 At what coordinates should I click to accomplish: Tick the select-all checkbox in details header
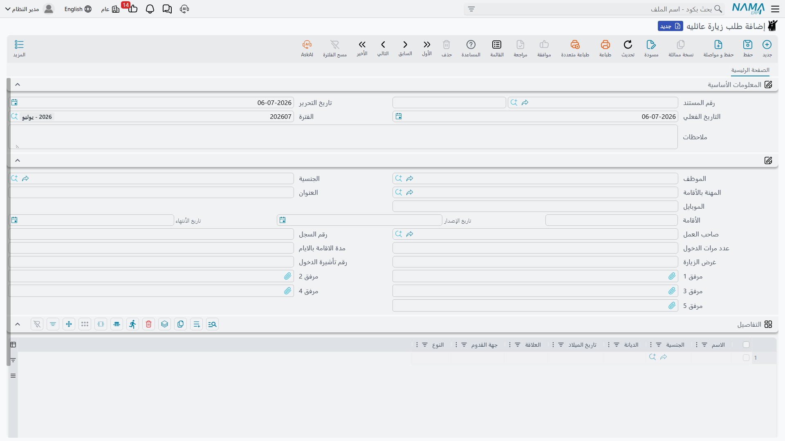point(746,345)
